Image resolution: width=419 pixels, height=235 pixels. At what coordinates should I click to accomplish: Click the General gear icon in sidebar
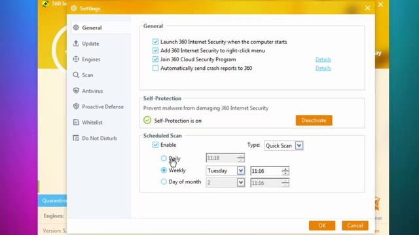click(76, 27)
